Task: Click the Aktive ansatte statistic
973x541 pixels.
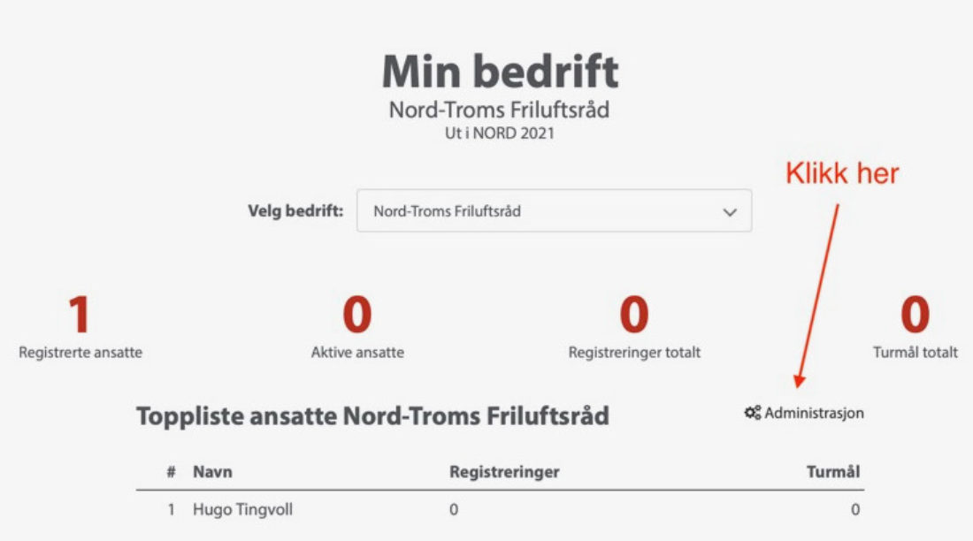Action: (357, 327)
